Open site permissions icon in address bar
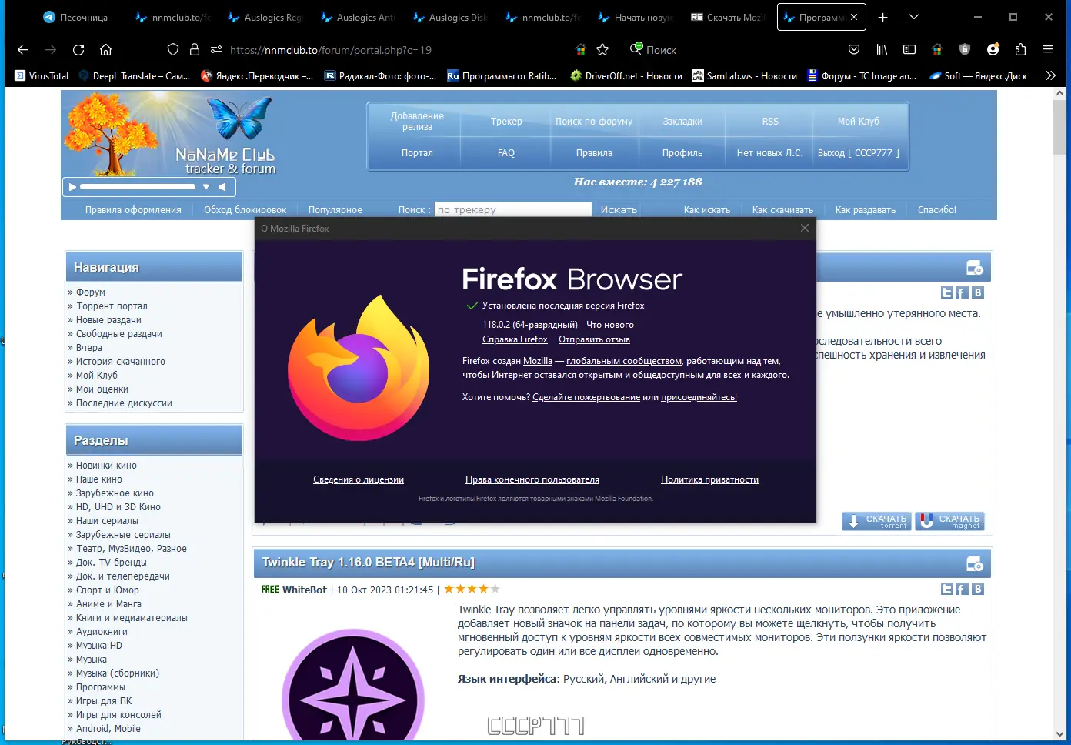Image resolution: width=1071 pixels, height=745 pixels. 216,50
